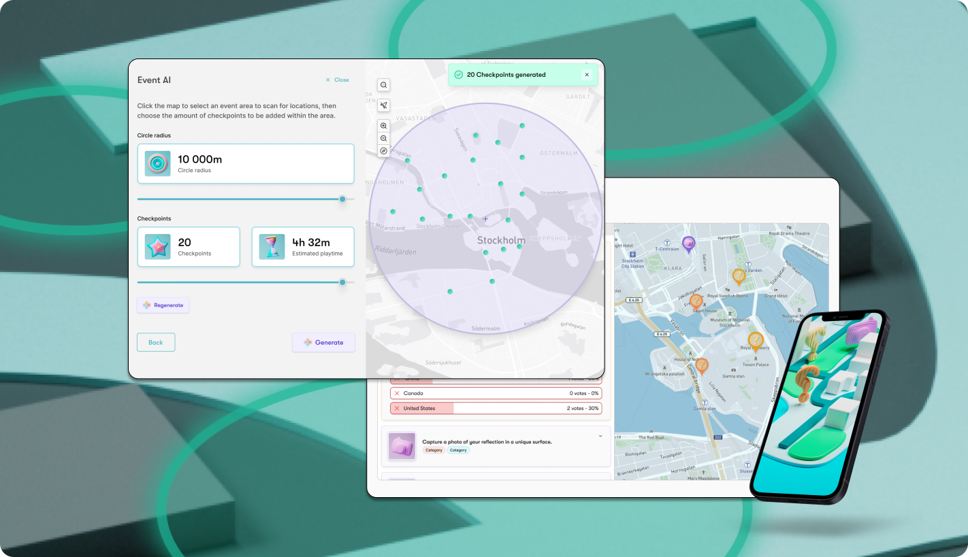This screenshot has width=968, height=557.
Task: Click the green check icon in notification
Action: click(458, 75)
